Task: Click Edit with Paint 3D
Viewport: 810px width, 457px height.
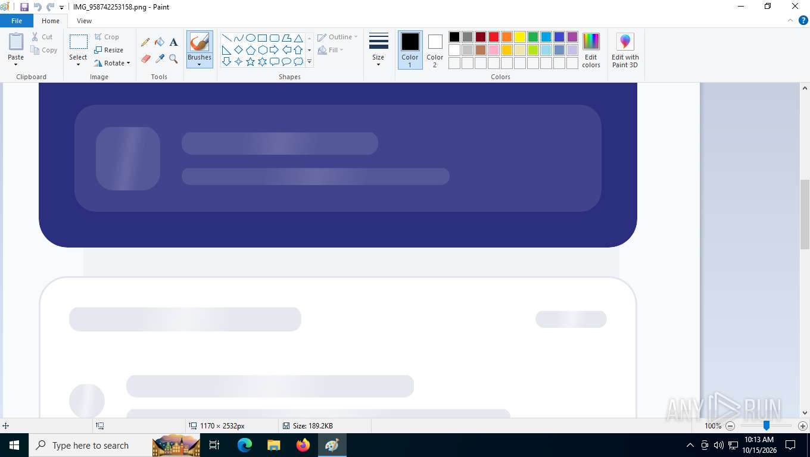Action: [625, 50]
